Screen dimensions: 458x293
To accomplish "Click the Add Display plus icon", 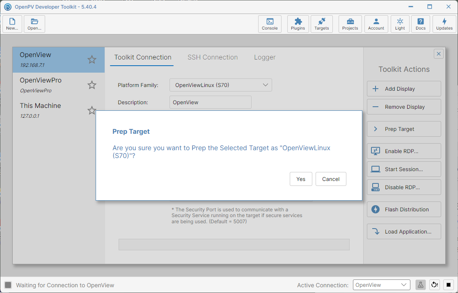I will tap(376, 89).
